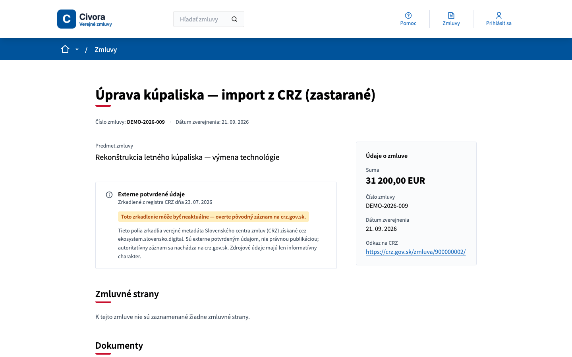Open the crz.gov.sk/zmluva/900000002 link
Image resolution: width=572 pixels, height=357 pixels.
(415, 252)
